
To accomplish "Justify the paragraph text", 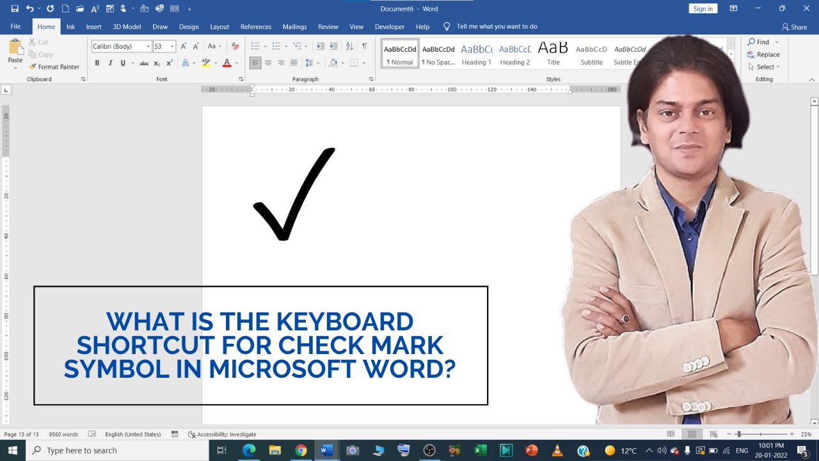I will point(294,63).
